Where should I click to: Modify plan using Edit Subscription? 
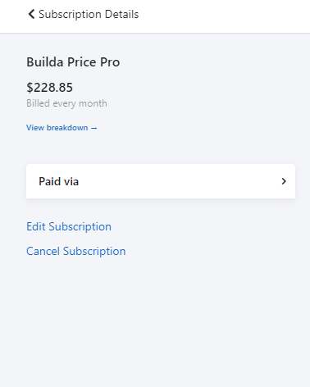point(69,226)
